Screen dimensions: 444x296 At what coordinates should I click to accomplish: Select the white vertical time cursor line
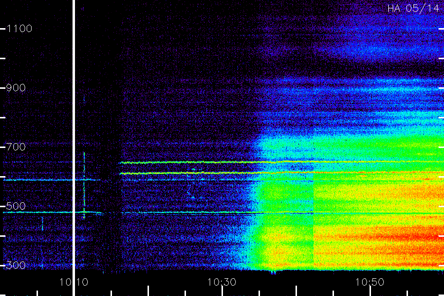point(74,148)
